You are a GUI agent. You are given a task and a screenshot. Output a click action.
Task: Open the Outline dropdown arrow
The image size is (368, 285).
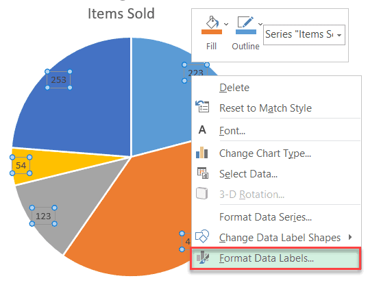(260, 24)
